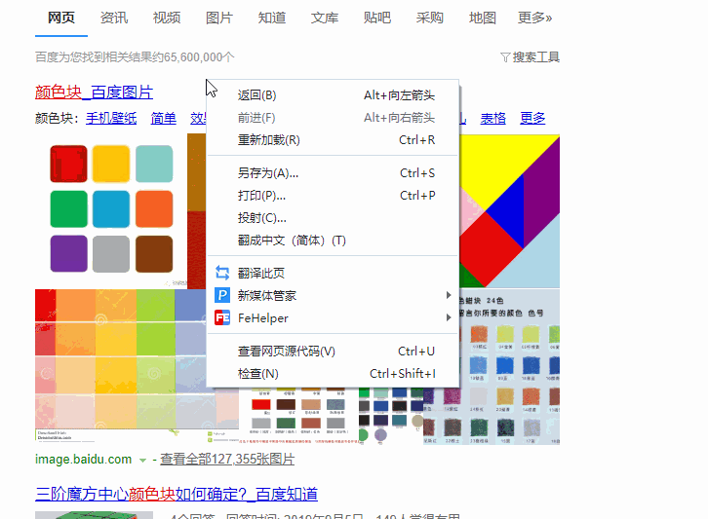708x519 pixels.
Task: Click the funnel icon beside 搜索工具
Action: tap(505, 57)
